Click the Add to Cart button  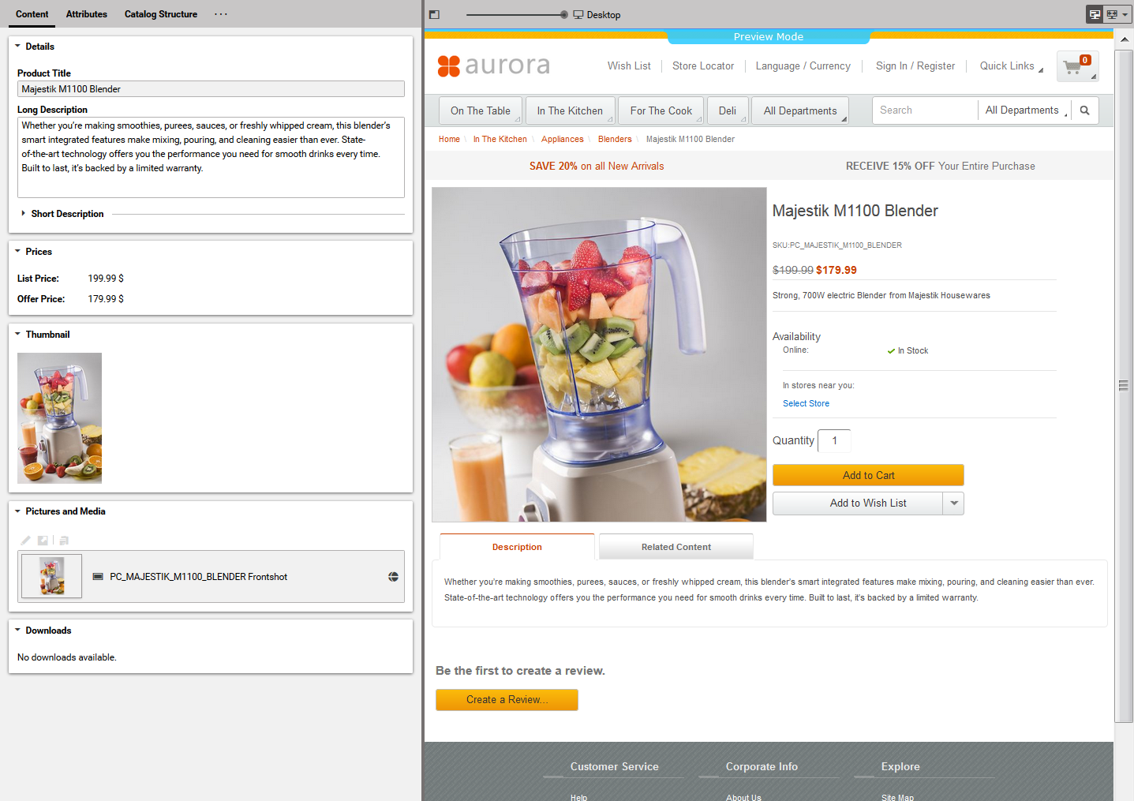[x=868, y=475]
